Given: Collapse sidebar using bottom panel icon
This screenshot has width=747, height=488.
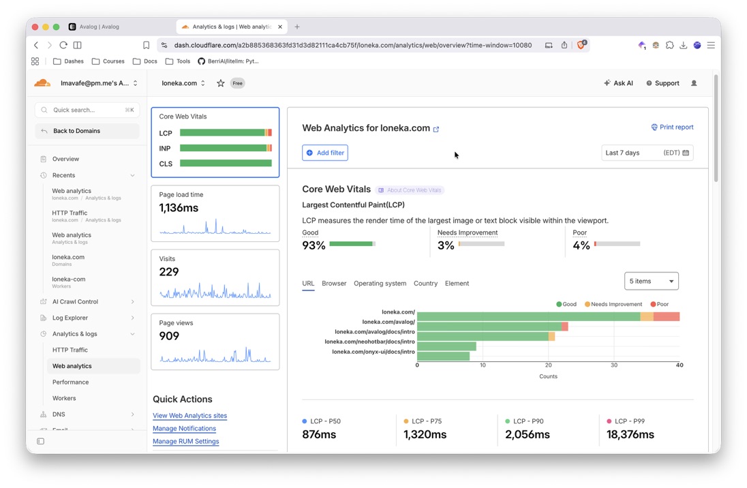Looking at the screenshot, I should point(40,441).
